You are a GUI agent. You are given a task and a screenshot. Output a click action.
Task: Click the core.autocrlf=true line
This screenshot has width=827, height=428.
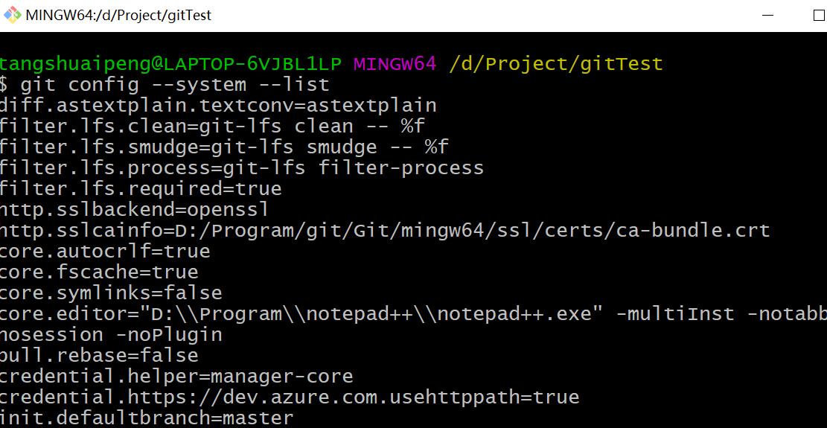point(105,252)
